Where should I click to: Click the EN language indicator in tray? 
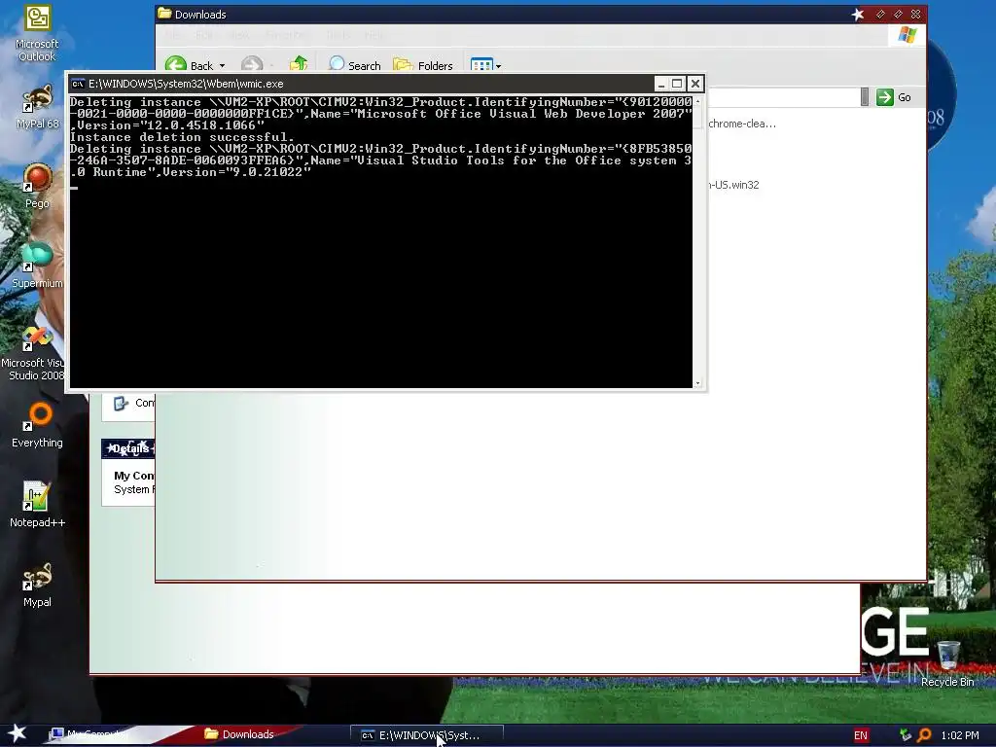click(x=861, y=735)
